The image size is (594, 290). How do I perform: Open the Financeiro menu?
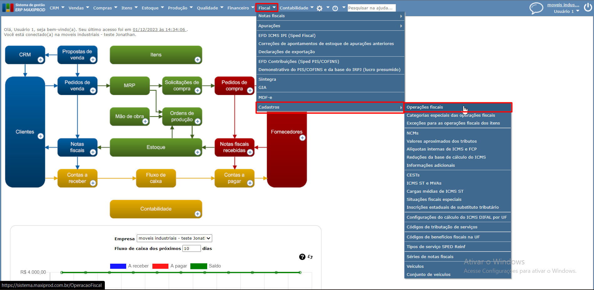tap(241, 8)
